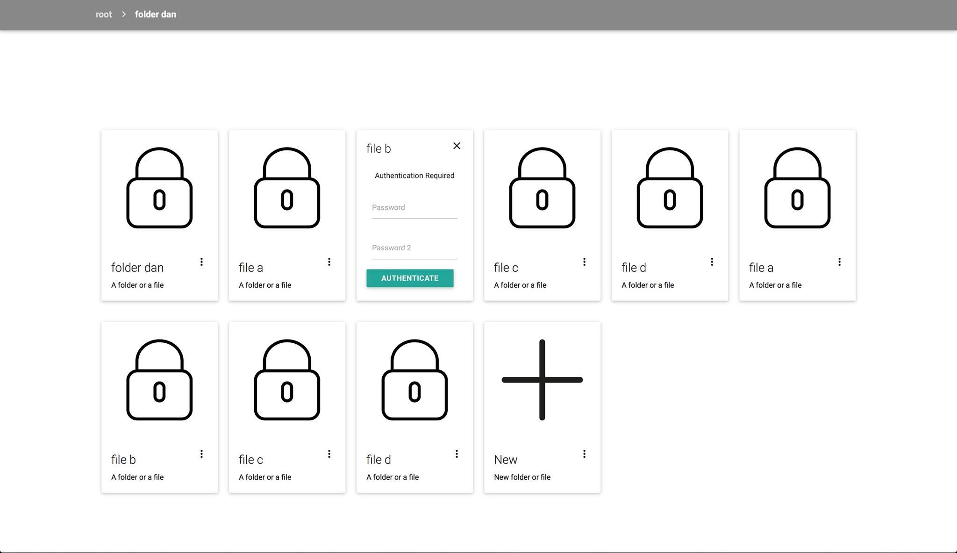Click lock icon of first-row file d card
957x553 pixels.
pyautogui.click(x=670, y=188)
